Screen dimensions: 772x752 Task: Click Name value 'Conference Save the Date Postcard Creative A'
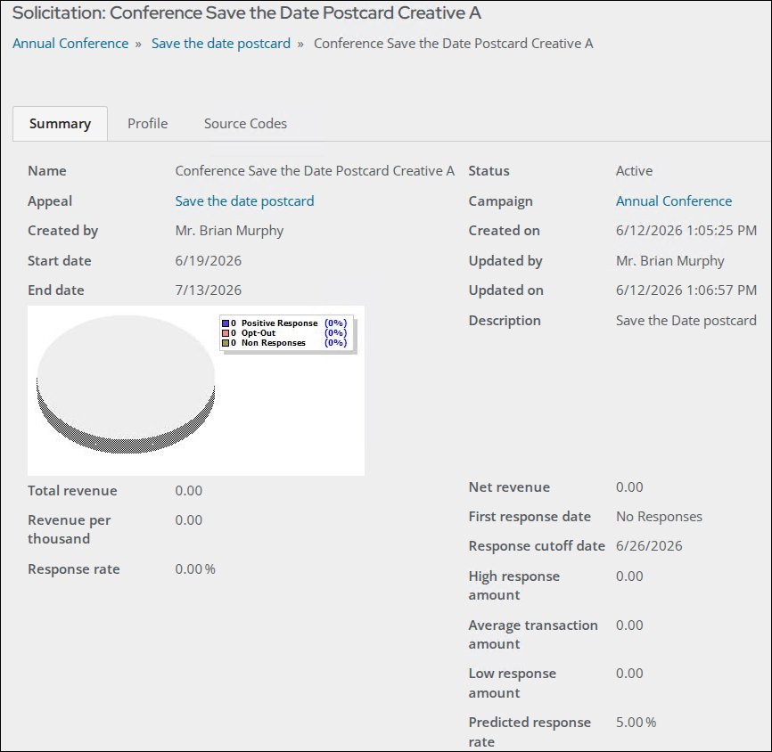tap(315, 171)
